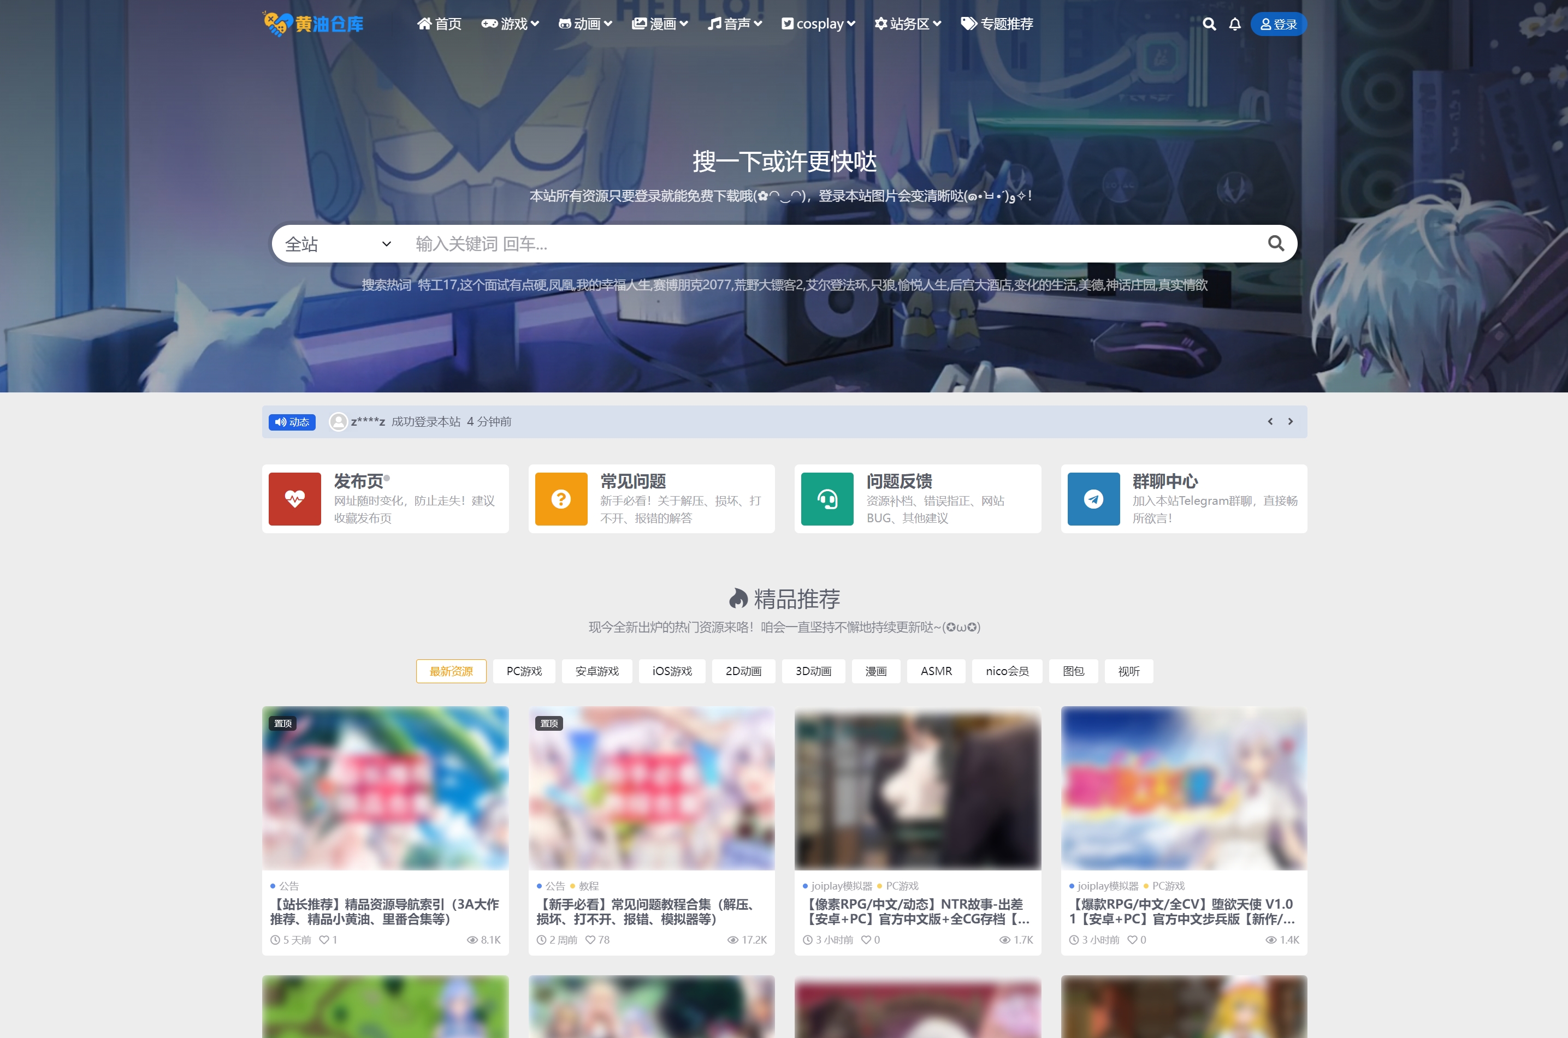Open the 专题推荐 menu item
This screenshot has width=1568, height=1038.
[997, 24]
